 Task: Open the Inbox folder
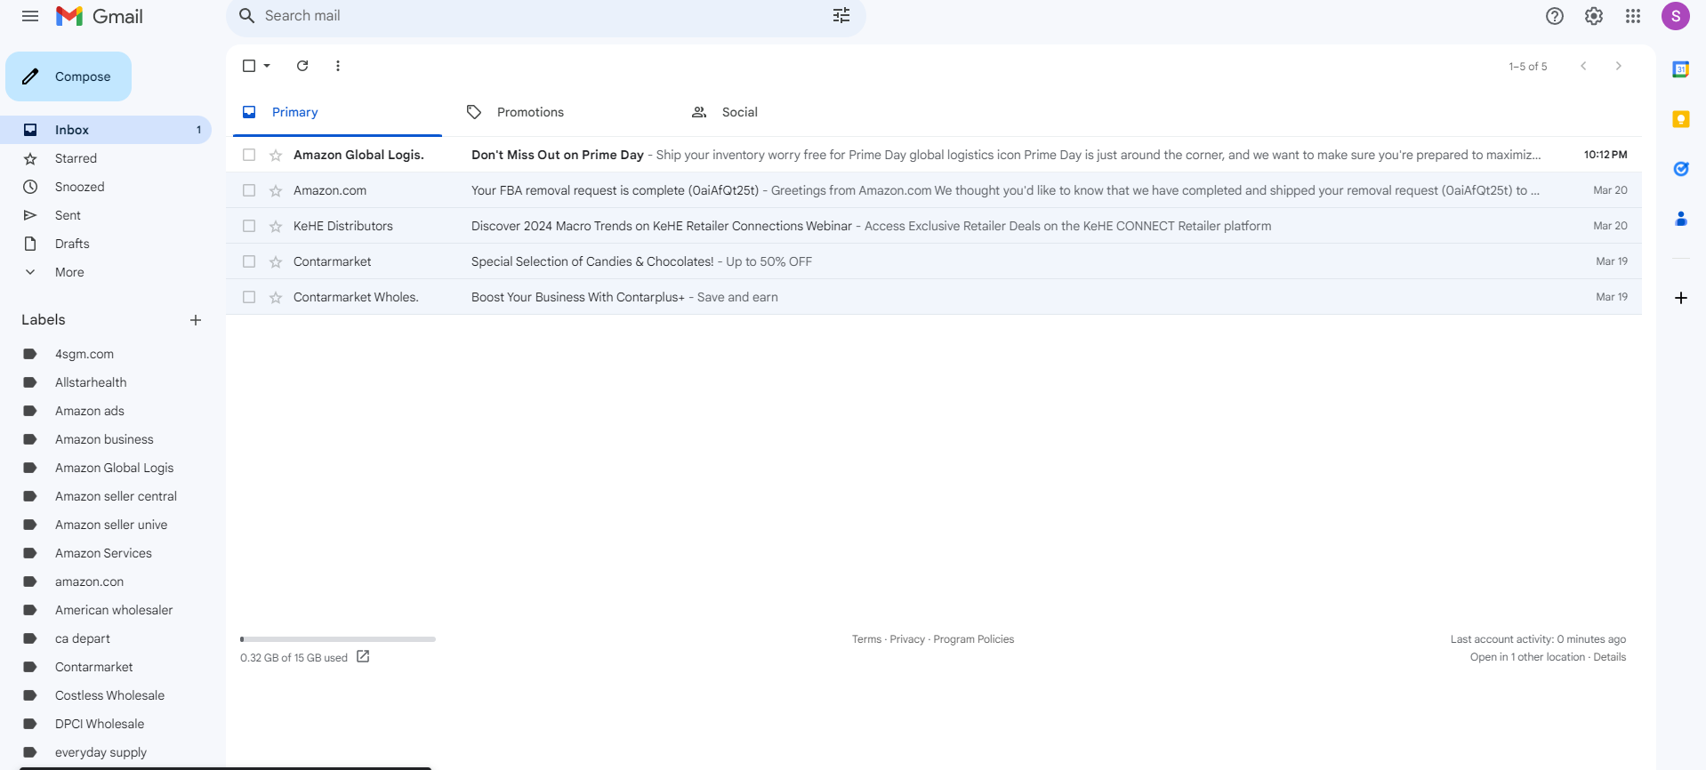pyautogui.click(x=106, y=130)
